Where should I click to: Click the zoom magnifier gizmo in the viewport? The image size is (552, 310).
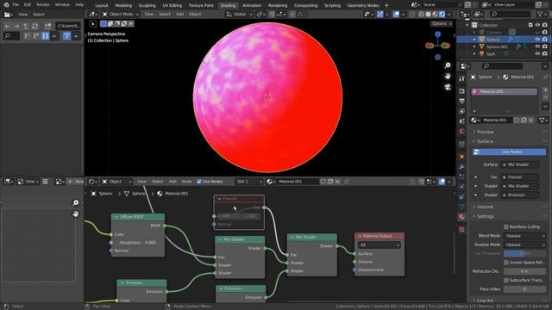pos(448,65)
